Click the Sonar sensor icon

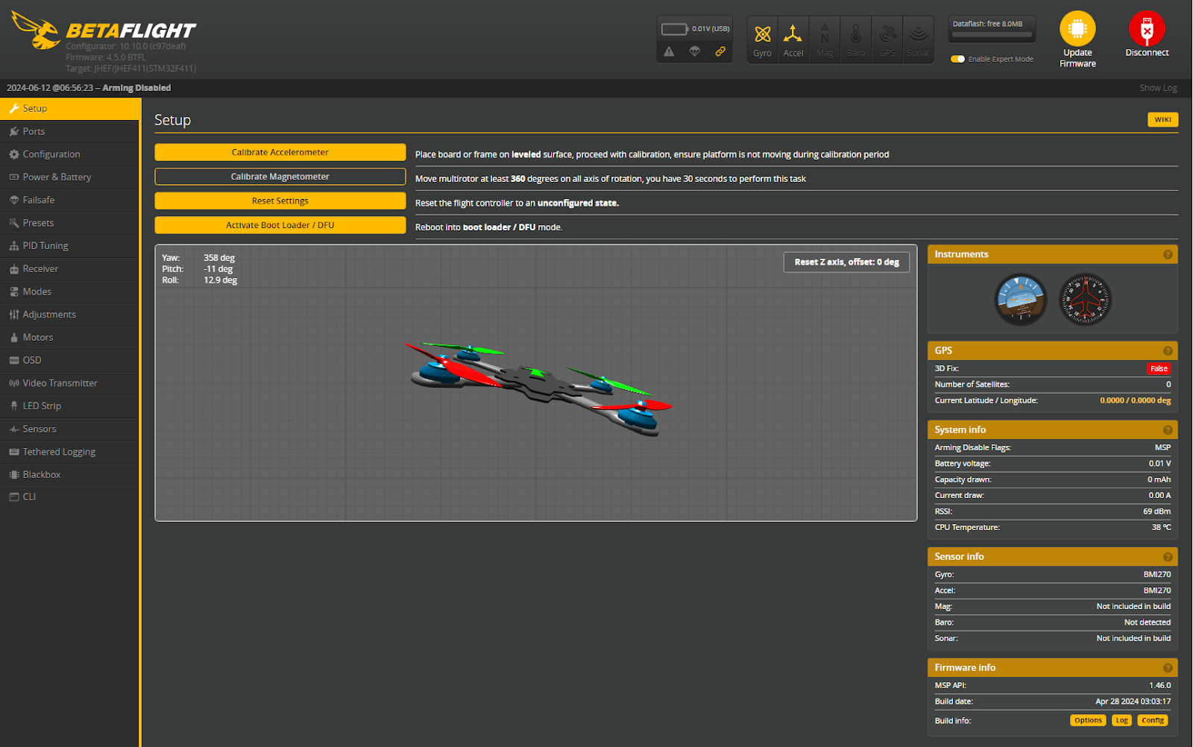[919, 34]
